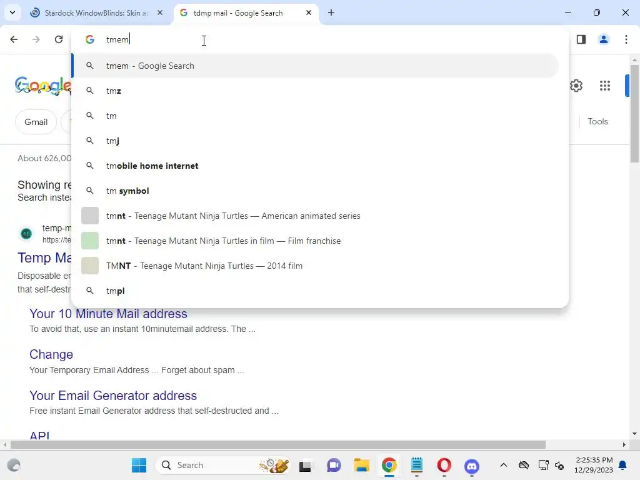The width and height of the screenshot is (640, 480).
Task: Open the Opera browser taskbar icon
Action: [x=444, y=465]
